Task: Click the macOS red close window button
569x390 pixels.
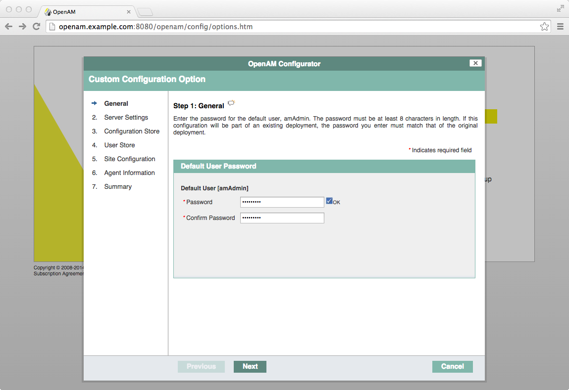Action: point(9,9)
